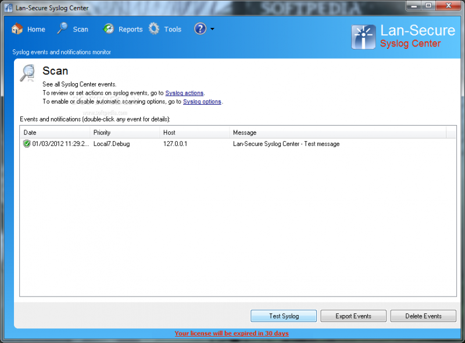This screenshot has width=465, height=343.
Task: Click the Lan-Secure logo icon
Action: point(363,37)
